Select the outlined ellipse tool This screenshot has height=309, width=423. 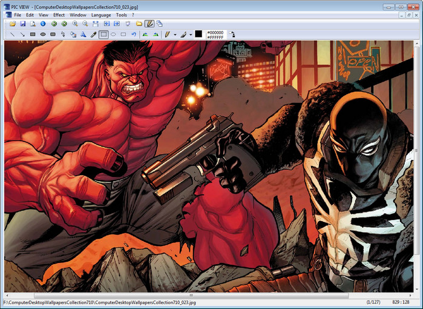113,35
